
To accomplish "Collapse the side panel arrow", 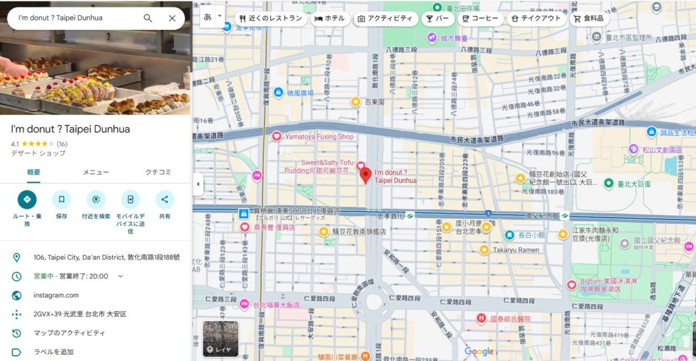I will 198,184.
